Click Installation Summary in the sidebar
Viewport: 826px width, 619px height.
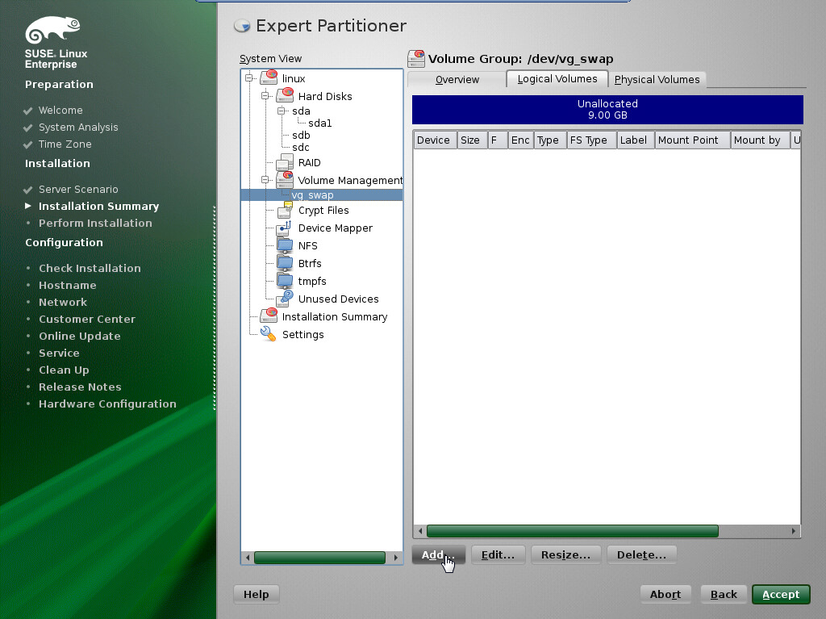[x=98, y=206]
